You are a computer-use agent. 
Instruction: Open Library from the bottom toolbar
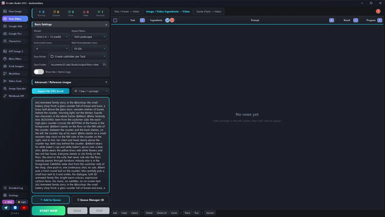click(135, 213)
